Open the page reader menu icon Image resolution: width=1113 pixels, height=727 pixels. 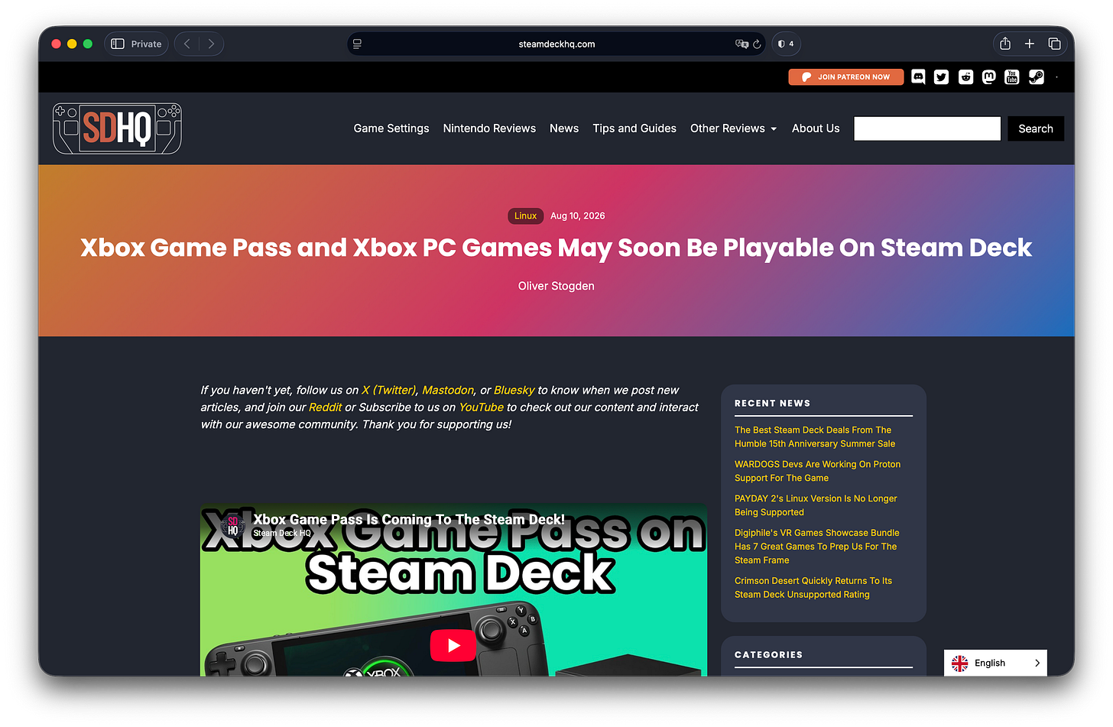click(x=357, y=44)
